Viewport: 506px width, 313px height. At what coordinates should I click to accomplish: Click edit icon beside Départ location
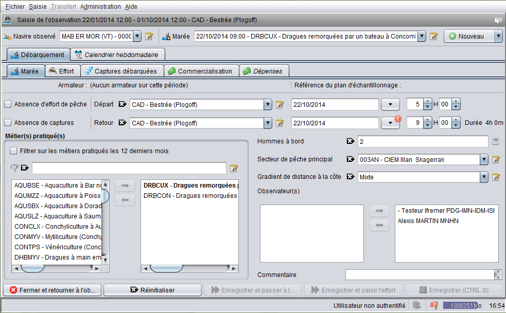[280, 105]
